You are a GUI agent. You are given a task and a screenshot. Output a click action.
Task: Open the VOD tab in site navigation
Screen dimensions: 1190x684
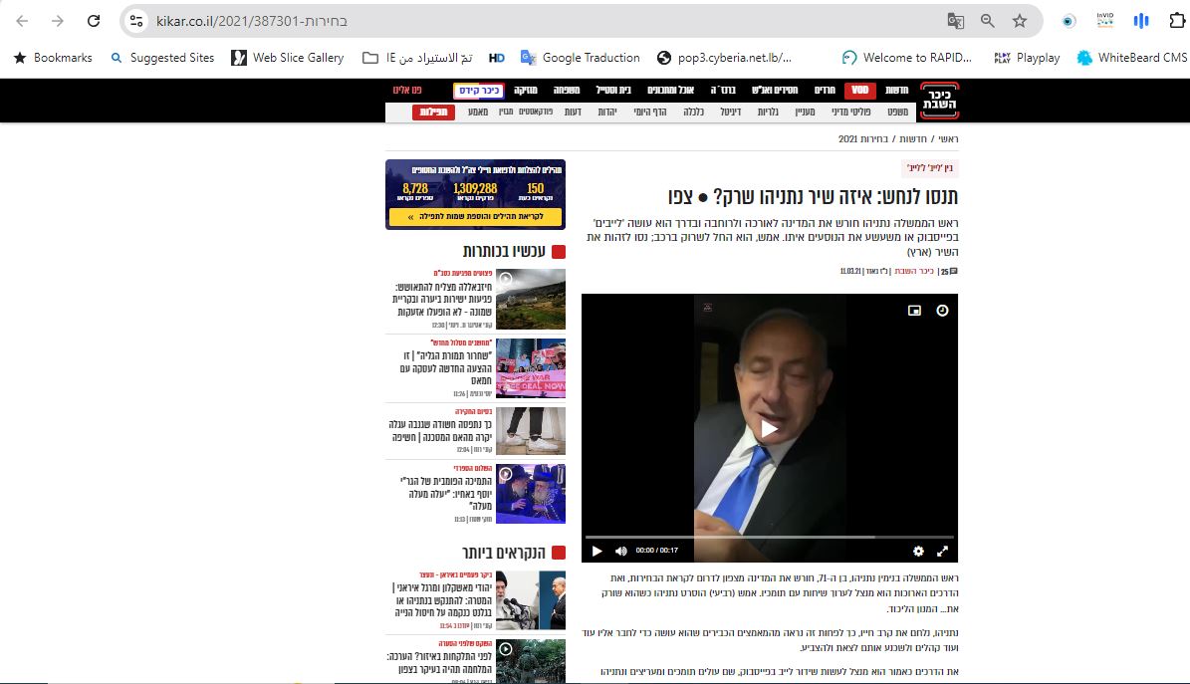(859, 91)
